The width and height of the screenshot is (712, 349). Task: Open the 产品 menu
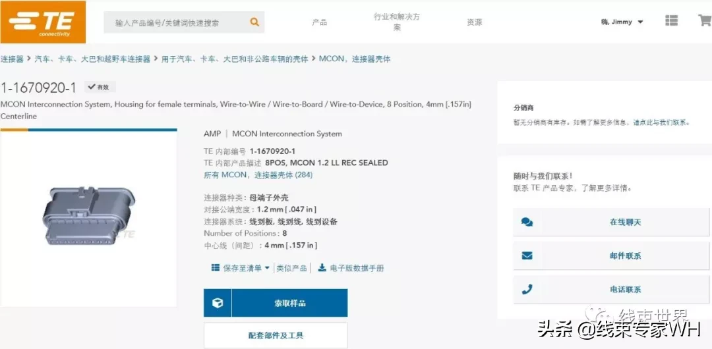(319, 22)
